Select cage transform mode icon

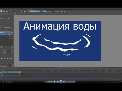pyautogui.click(x=7, y=18)
